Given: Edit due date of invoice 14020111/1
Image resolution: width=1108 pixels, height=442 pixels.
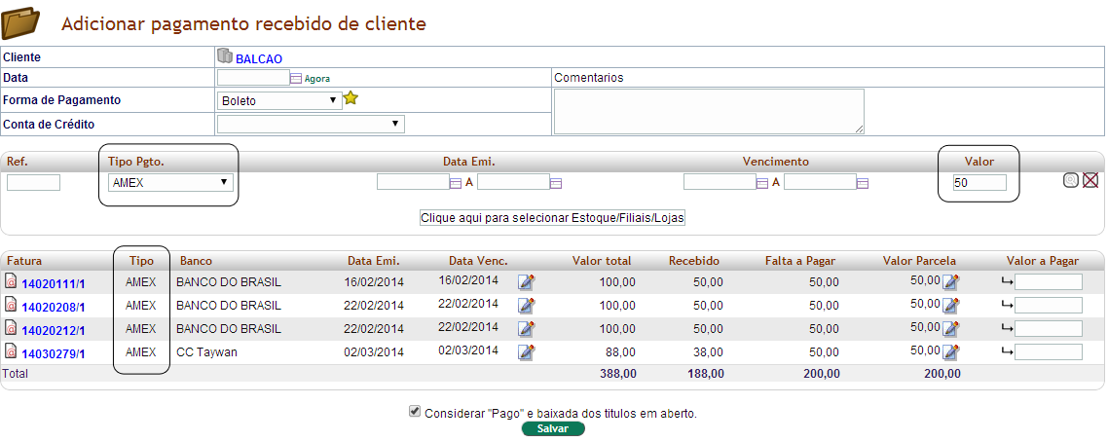Looking at the screenshot, I should pyautogui.click(x=527, y=282).
